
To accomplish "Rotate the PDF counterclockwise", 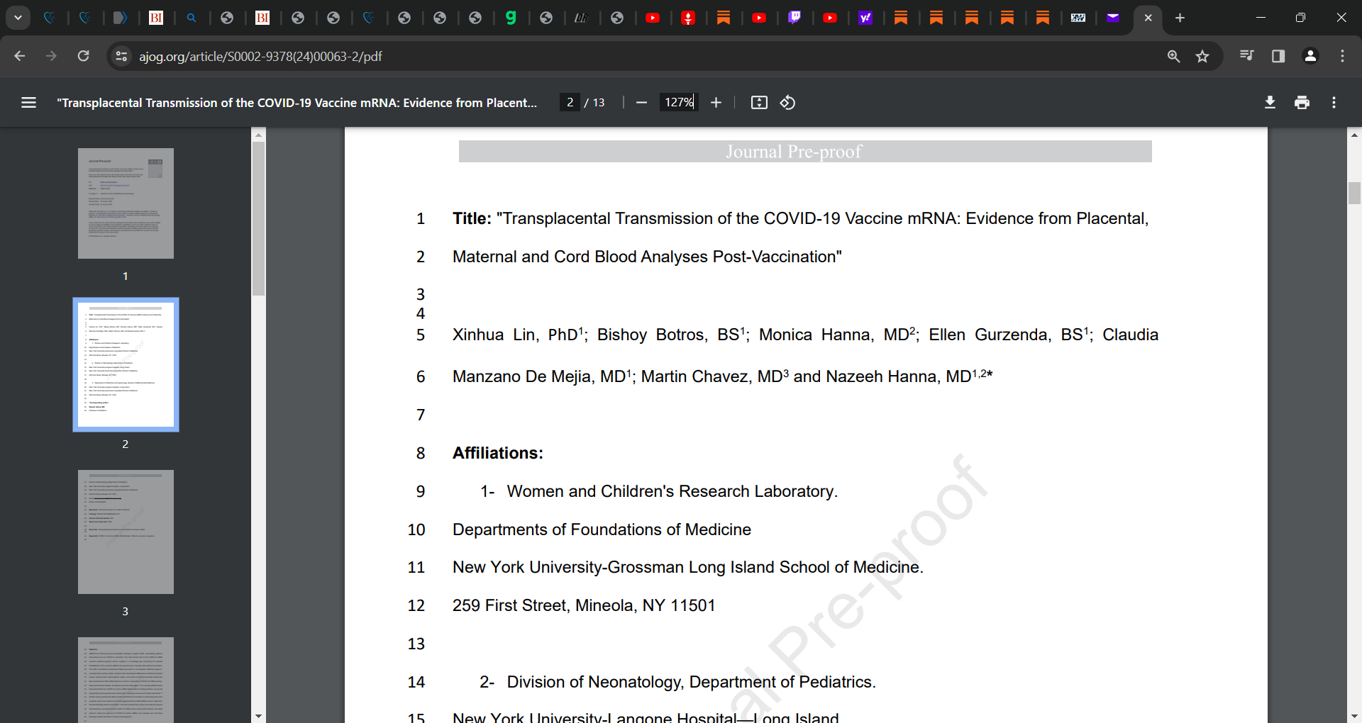I will click(x=787, y=103).
